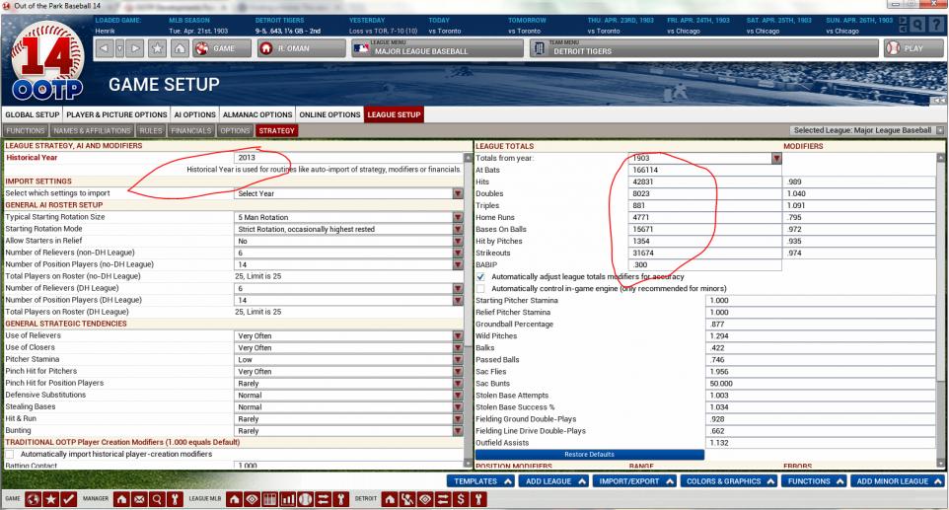This screenshot has height=510, width=949.
Task: Click the back navigation arrow
Action: pyautogui.click(x=106, y=48)
